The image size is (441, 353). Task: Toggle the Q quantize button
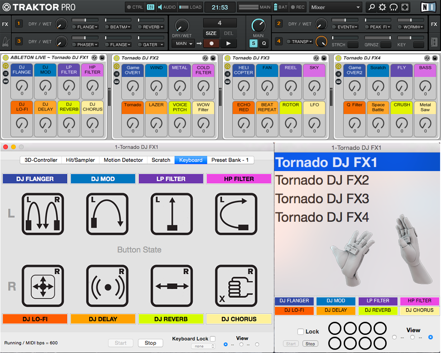(x=264, y=43)
